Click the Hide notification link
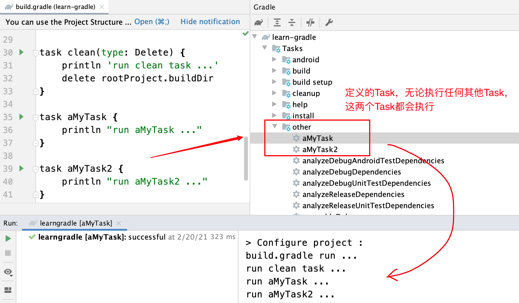The image size is (519, 303). (x=210, y=22)
